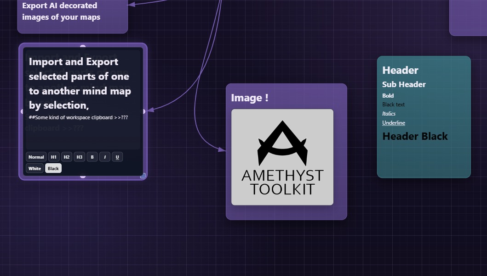Toggle bold with the B button
The height and width of the screenshot is (276, 487).
[92, 157]
